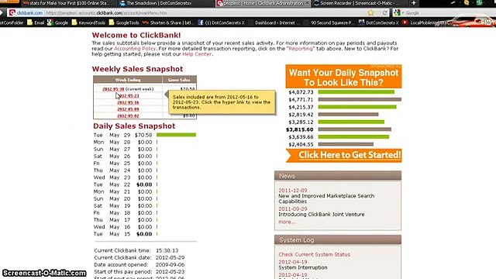
Task: Click the News panel header
Action: tap(338, 176)
